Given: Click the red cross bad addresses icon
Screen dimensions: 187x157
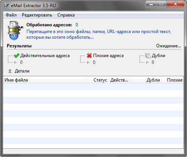Looking at the screenshot, I should coord(89,56).
